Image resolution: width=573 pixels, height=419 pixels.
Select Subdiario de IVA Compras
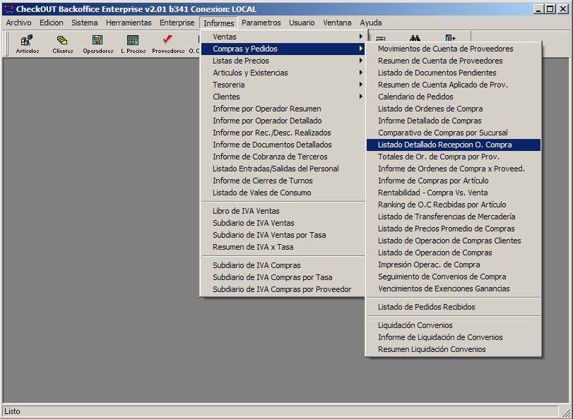click(x=283, y=265)
